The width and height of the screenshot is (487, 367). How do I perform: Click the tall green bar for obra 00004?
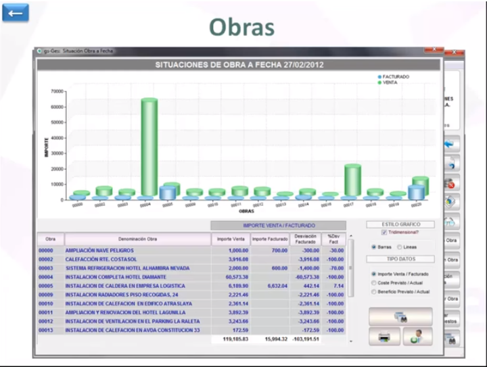coord(149,149)
